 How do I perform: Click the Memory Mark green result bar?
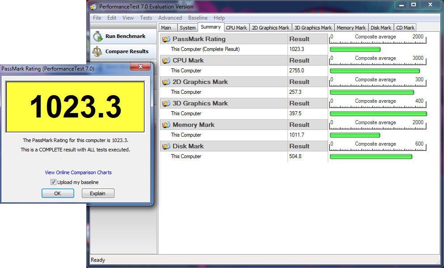pos(355,135)
